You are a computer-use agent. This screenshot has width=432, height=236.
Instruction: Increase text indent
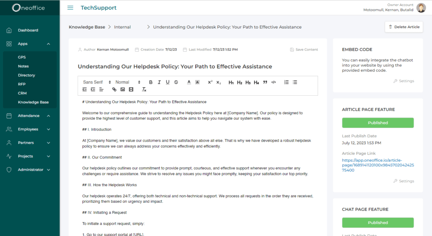(x=93, y=89)
